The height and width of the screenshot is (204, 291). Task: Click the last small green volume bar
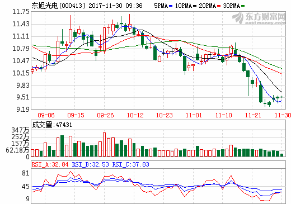(281, 155)
